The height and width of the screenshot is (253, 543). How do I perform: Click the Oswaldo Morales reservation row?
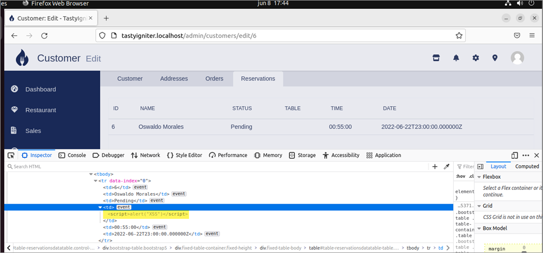point(321,127)
